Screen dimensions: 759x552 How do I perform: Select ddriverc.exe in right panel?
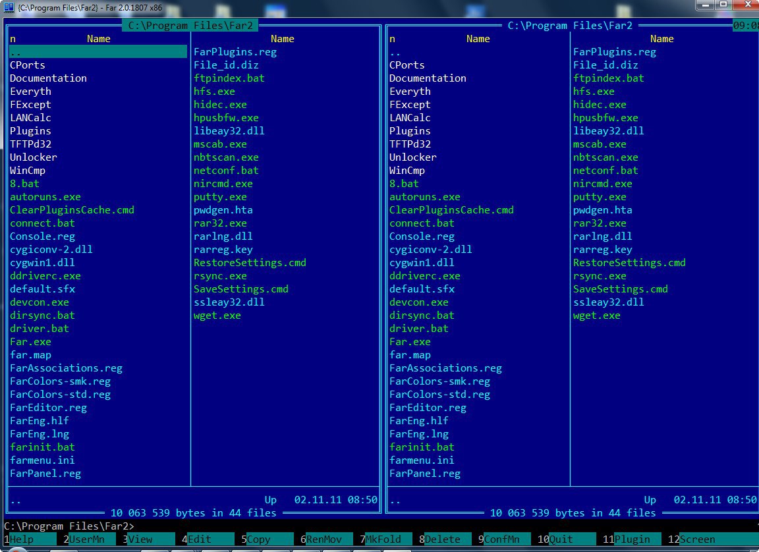coord(425,276)
